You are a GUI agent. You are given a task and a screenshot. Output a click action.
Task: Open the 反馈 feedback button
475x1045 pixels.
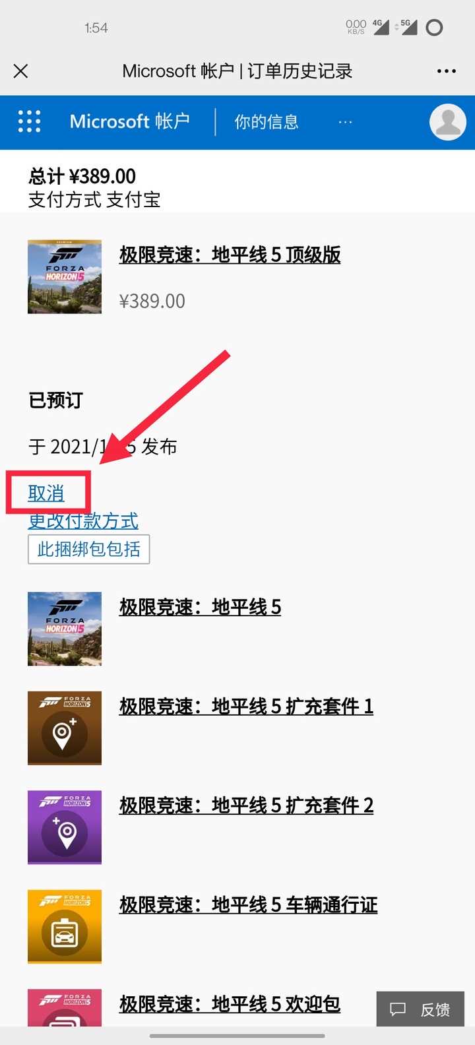click(x=420, y=1009)
